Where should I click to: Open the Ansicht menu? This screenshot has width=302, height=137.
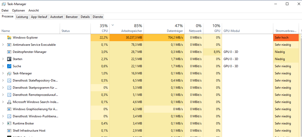pos(34,10)
